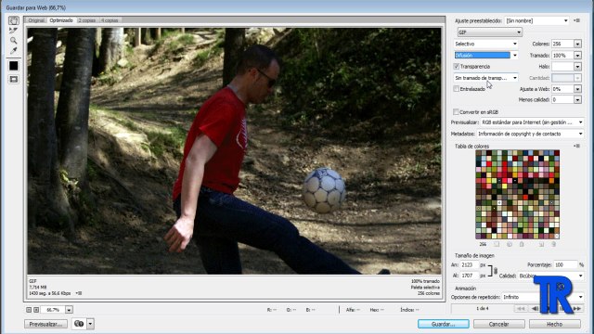Click the zoom in plus icon
The image size is (594, 334).
point(36,310)
